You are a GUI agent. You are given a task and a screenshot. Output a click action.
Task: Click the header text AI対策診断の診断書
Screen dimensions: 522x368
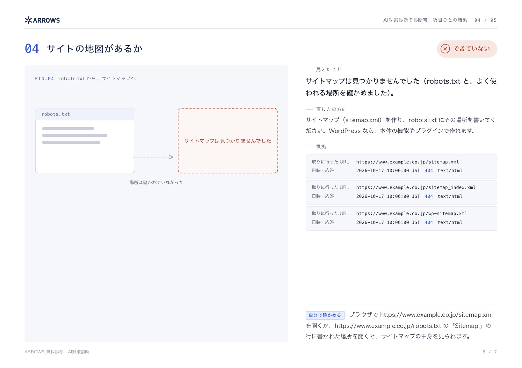tap(405, 20)
